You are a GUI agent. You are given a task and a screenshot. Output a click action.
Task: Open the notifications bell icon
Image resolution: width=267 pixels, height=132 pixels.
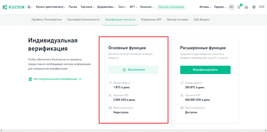tap(239, 7)
